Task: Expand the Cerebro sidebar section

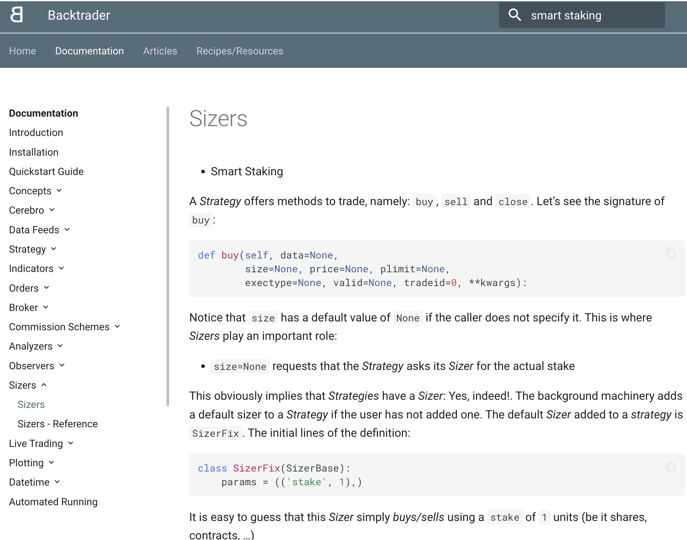Action: point(52,210)
